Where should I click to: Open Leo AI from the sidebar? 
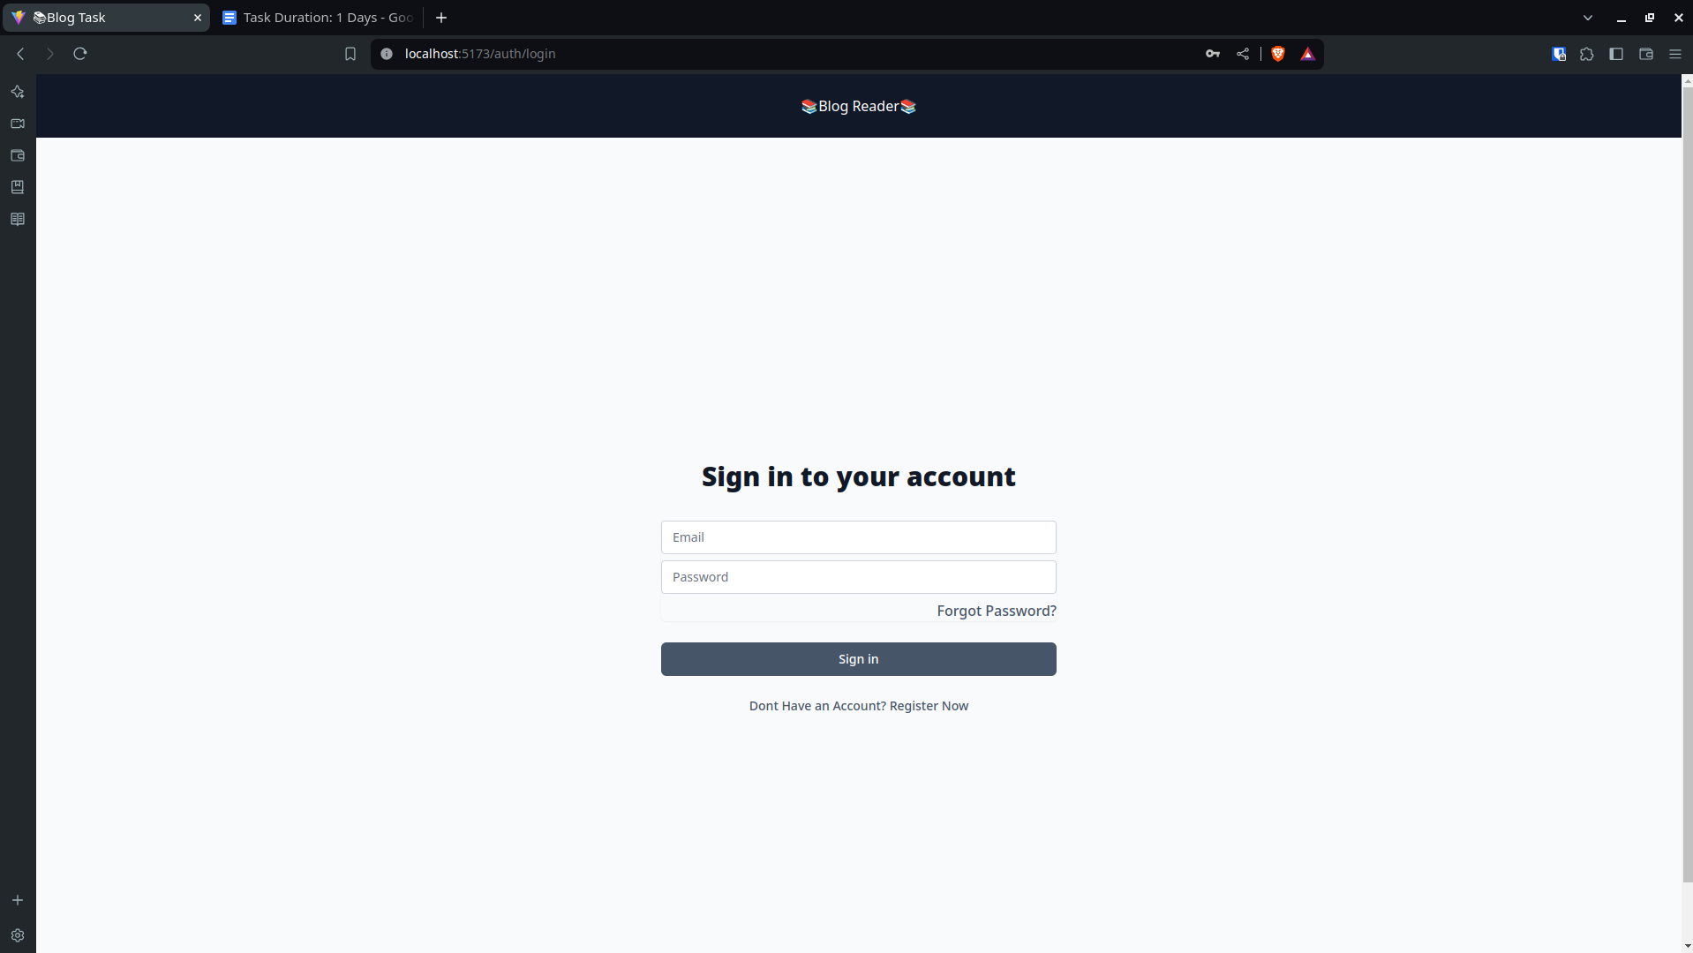pos(18,92)
